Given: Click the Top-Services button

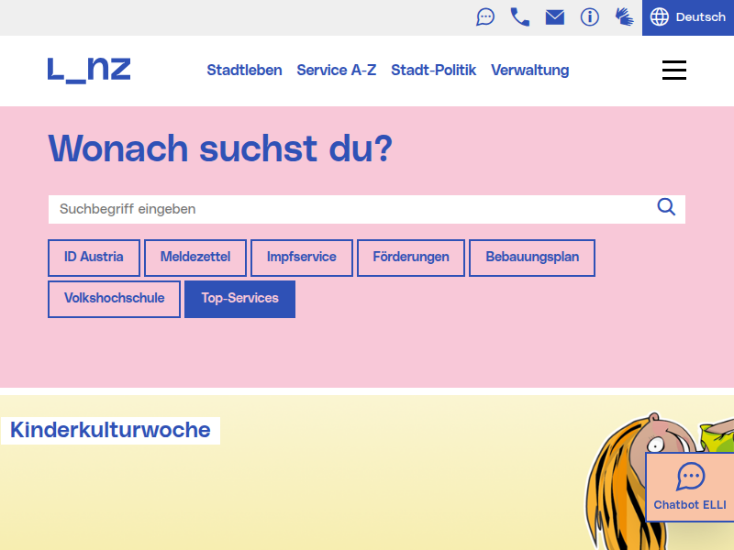Looking at the screenshot, I should pyautogui.click(x=239, y=299).
